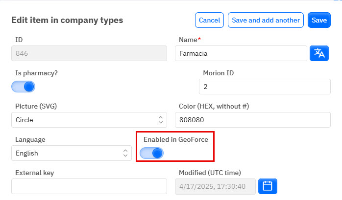342x200 pixels.
Task: Open the calendar picker for Modified date
Action: pos(268,186)
